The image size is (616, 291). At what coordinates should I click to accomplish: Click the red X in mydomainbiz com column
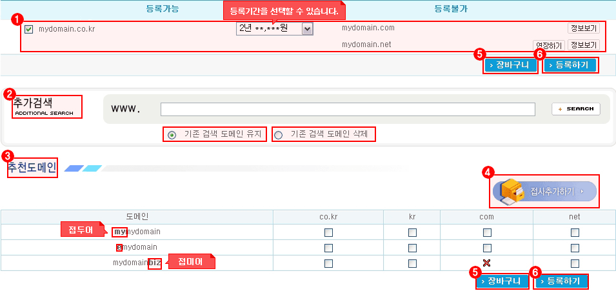point(487,263)
